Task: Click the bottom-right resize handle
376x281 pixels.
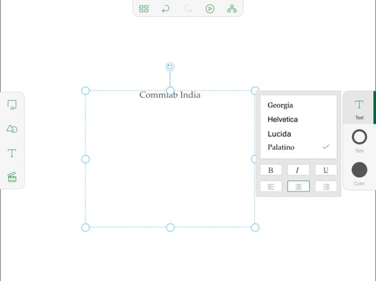Action: click(x=255, y=227)
